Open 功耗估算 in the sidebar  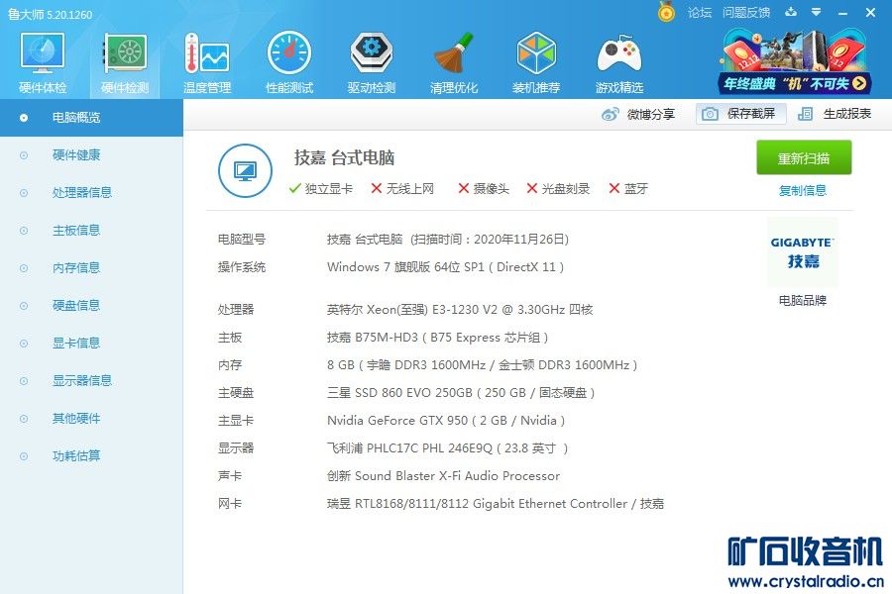point(76,456)
